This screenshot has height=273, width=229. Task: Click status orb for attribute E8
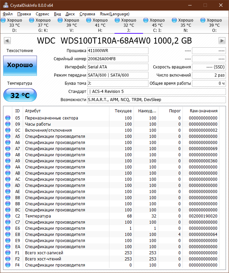[x=8, y=234]
